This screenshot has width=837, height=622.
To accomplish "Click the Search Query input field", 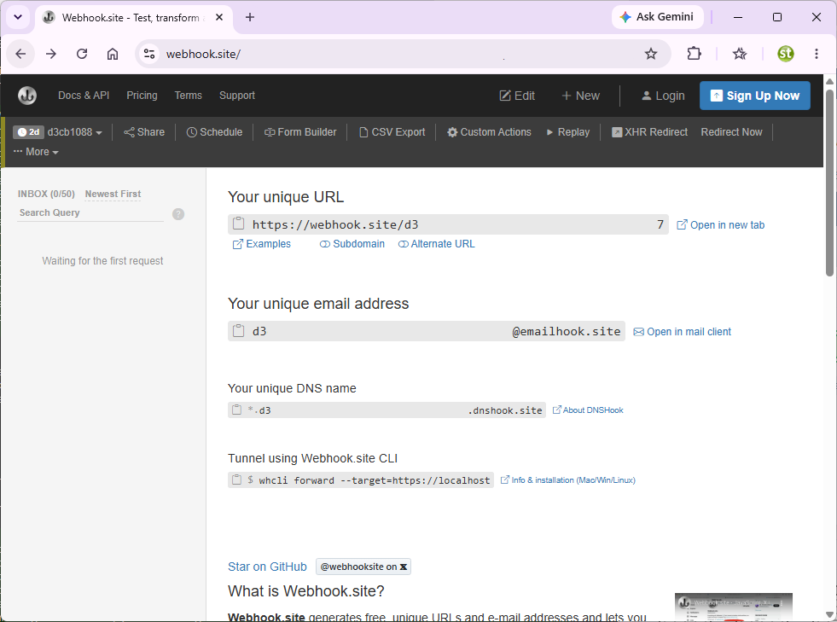I will click(x=90, y=213).
